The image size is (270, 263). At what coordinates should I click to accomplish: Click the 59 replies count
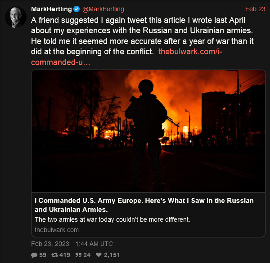pyautogui.click(x=43, y=255)
